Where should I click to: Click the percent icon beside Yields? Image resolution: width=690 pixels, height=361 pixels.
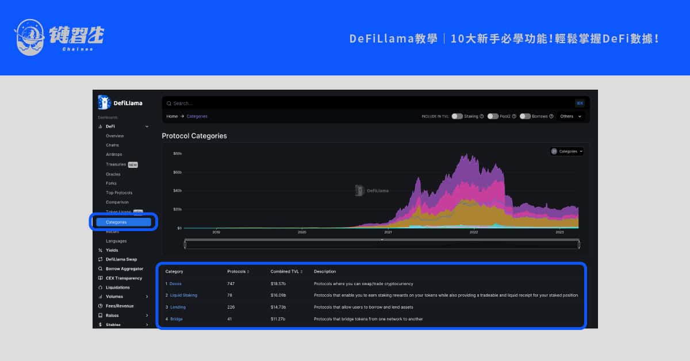(100, 250)
